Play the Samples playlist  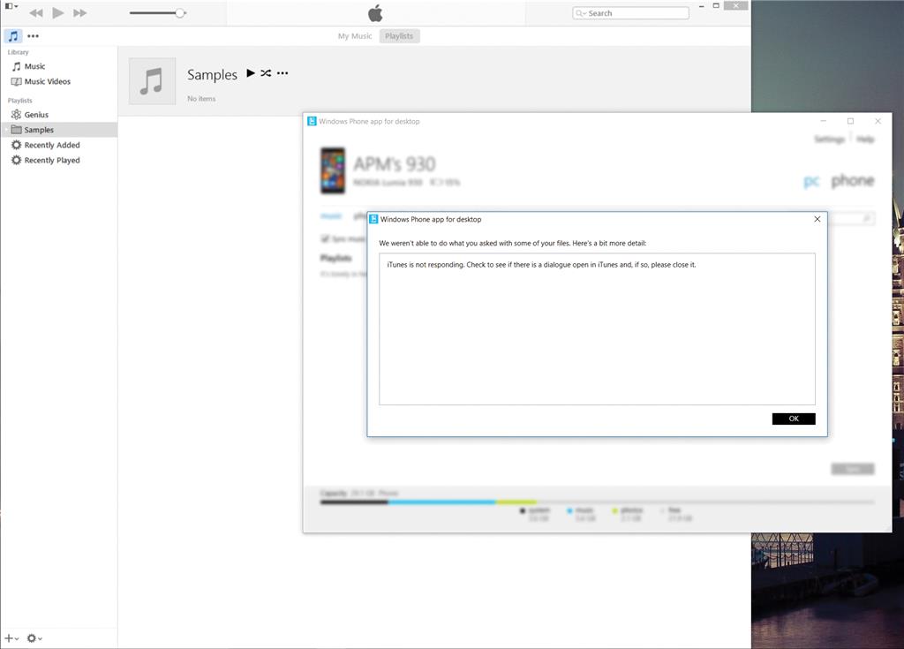[x=250, y=72]
